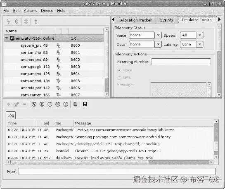
Task: Click the add log filter plus icon
Action: point(9,104)
